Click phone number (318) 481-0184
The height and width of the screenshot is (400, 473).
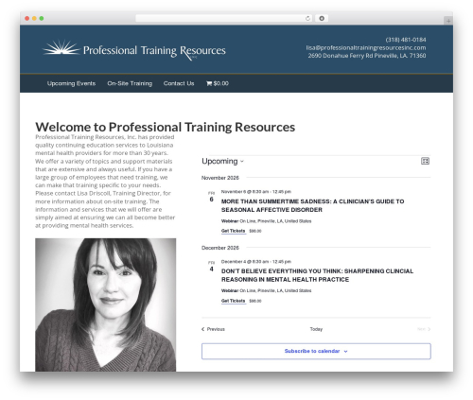pyautogui.click(x=406, y=40)
